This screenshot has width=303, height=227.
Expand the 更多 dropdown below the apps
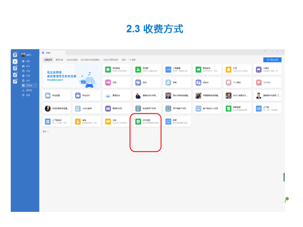coord(46,131)
